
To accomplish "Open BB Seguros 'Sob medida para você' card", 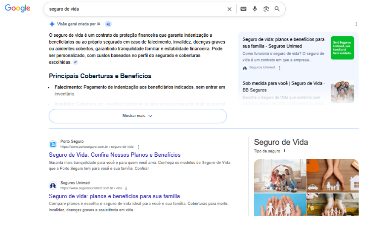I will (284, 87).
